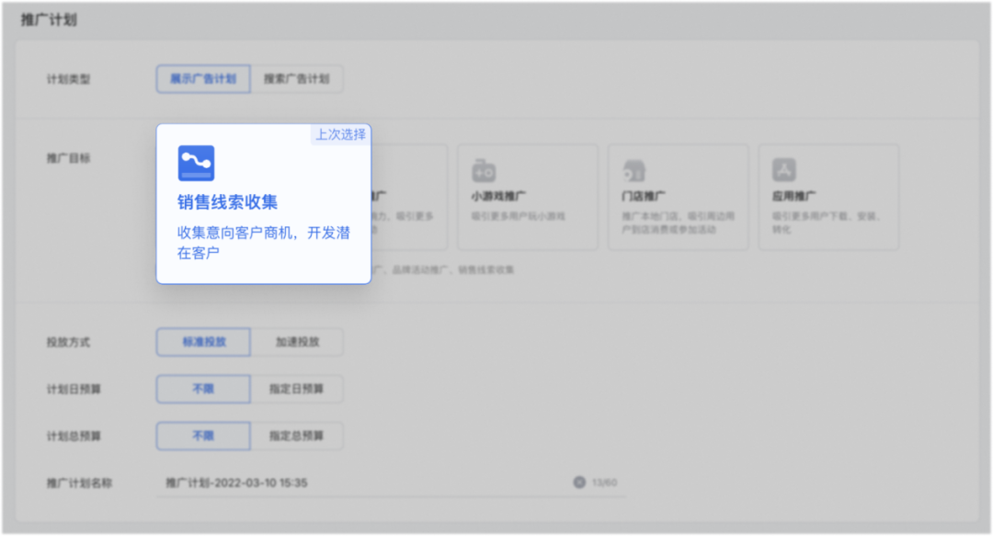Select 指定总预算 option
The image size is (993, 536).
point(297,436)
